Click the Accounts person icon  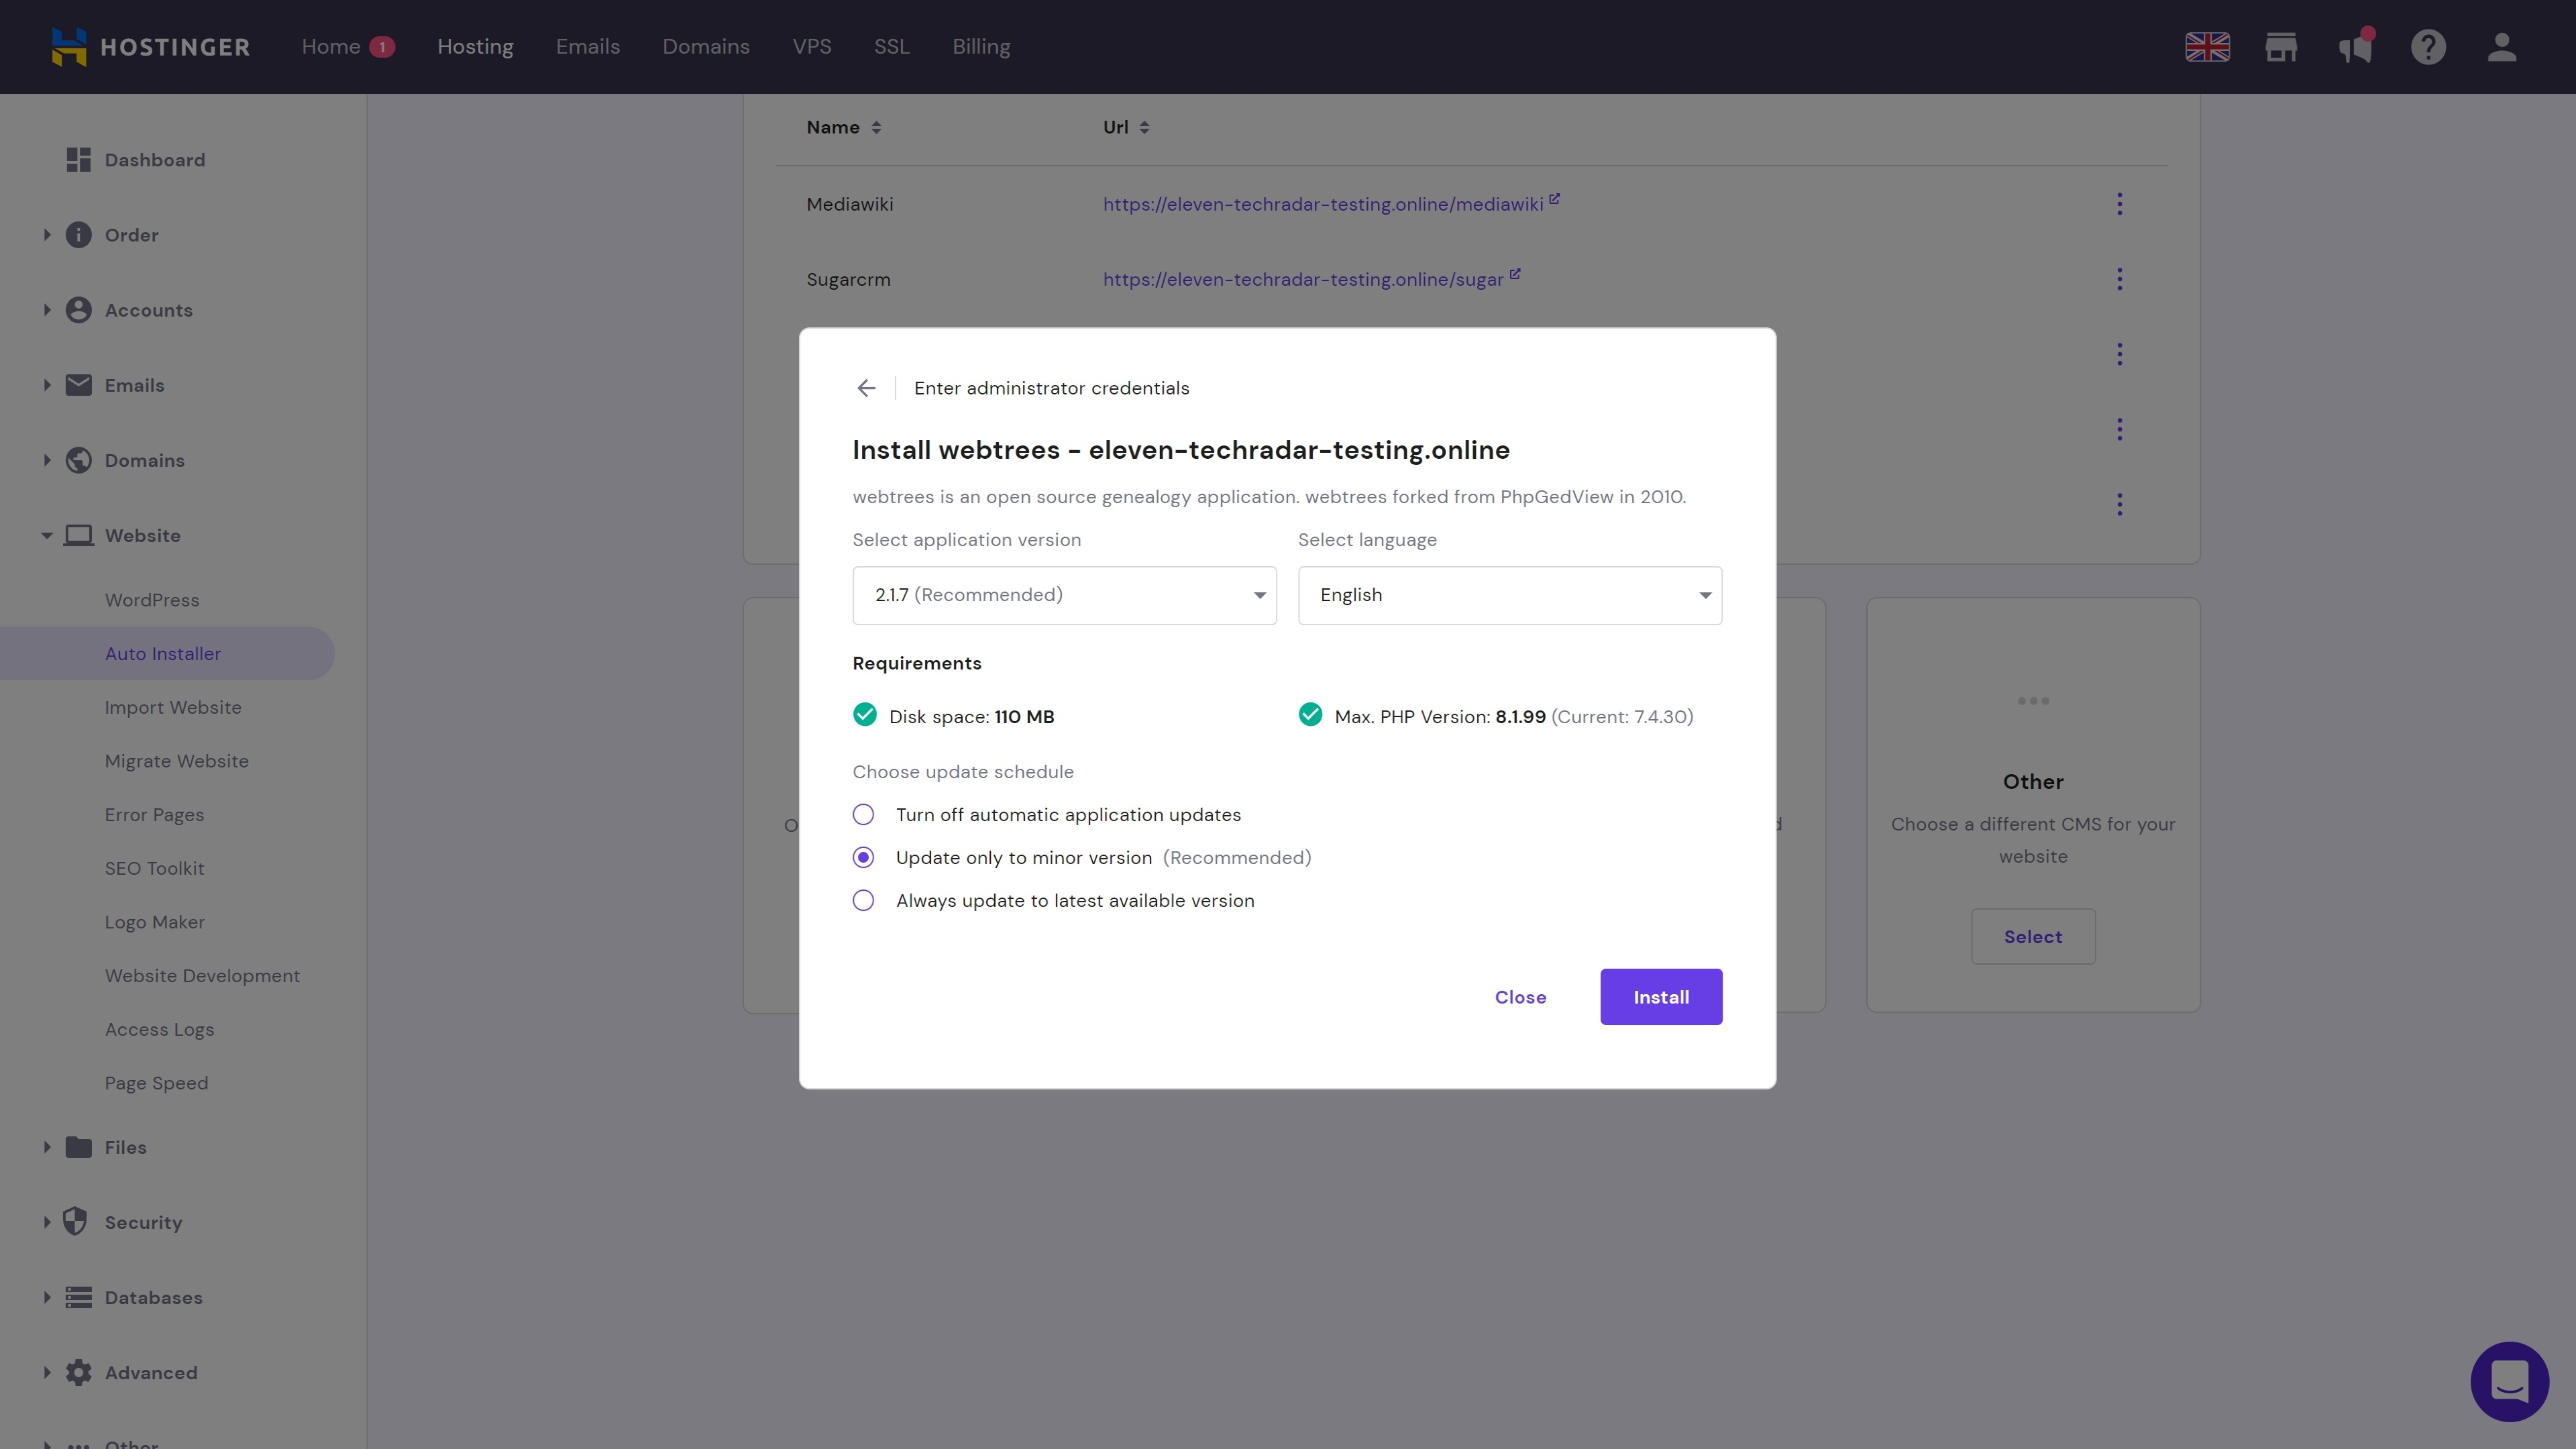(78, 310)
